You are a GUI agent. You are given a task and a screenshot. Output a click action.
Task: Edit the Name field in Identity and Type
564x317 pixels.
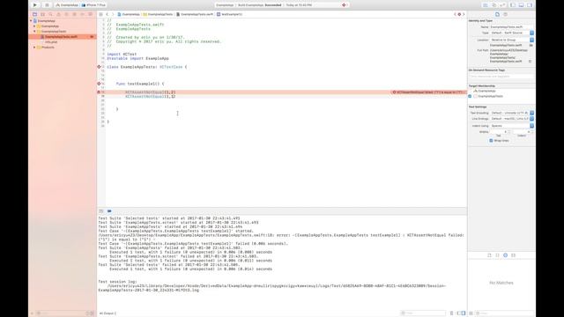(511, 27)
